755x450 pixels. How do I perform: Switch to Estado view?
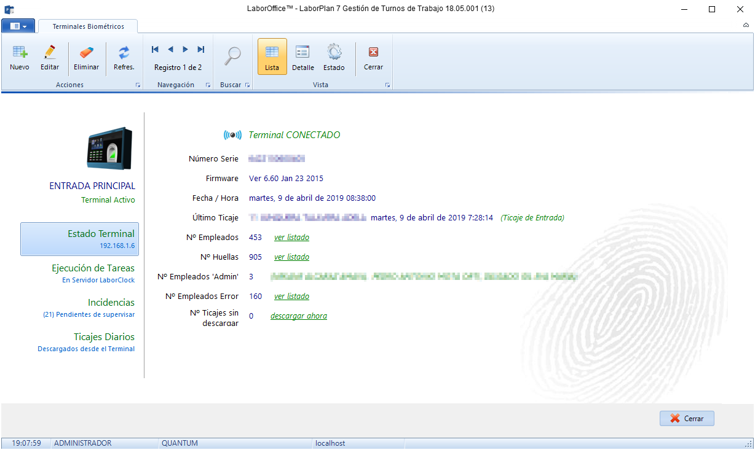[334, 57]
